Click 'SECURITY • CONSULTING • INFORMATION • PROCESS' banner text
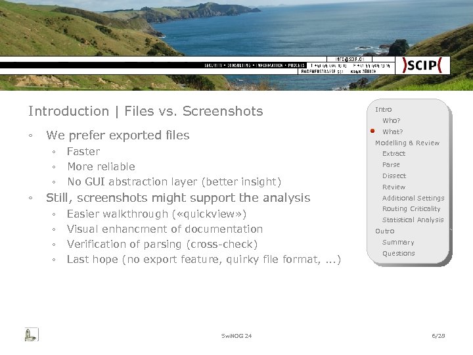473x355 pixels. 254,65
